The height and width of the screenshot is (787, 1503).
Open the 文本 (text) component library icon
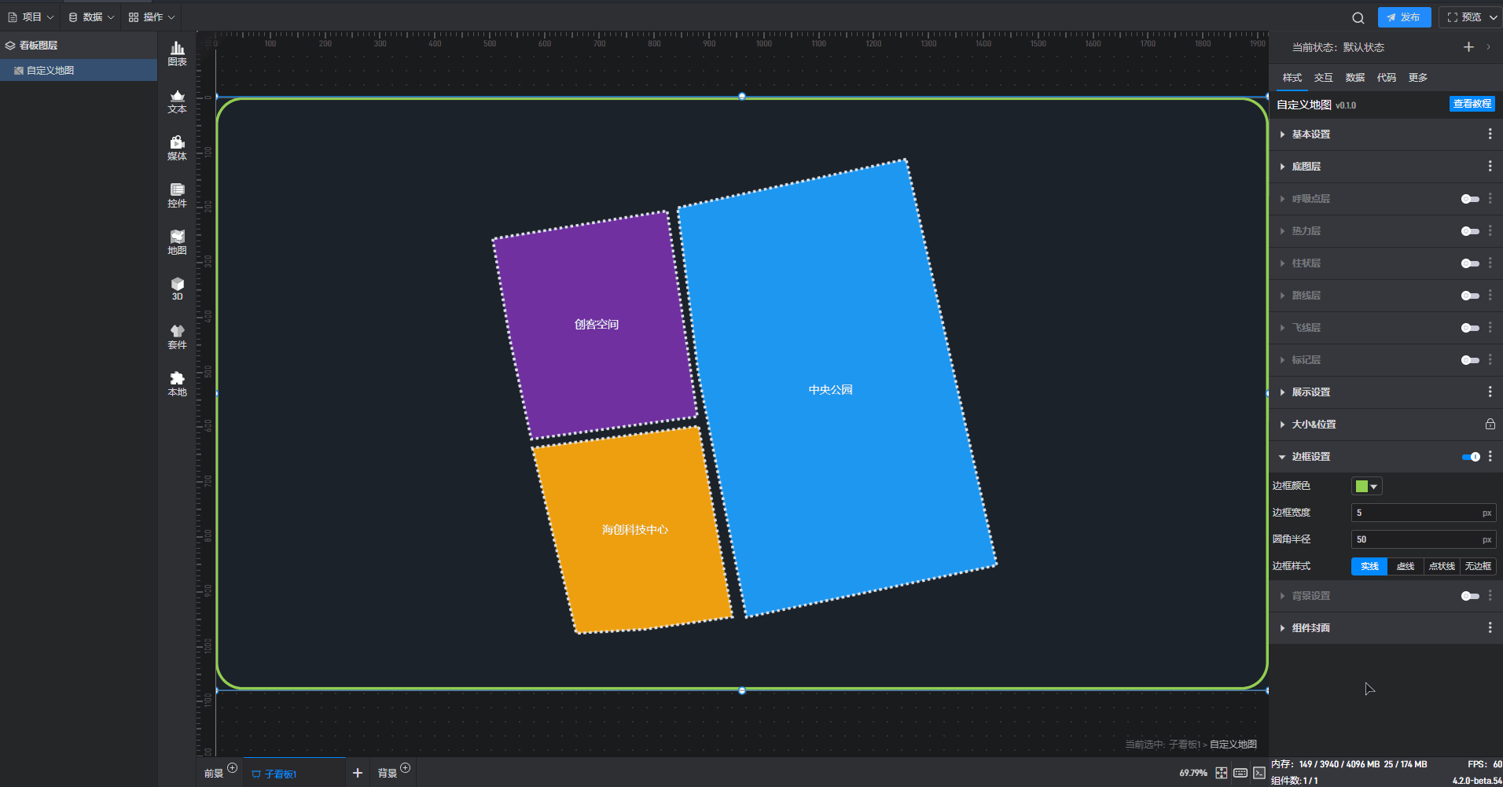coord(177,101)
